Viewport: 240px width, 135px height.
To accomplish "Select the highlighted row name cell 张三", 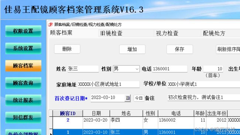I will pyautogui.click(x=126, y=132).
